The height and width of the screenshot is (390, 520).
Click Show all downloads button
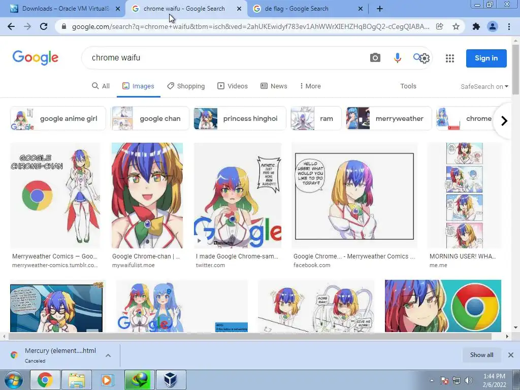click(x=481, y=355)
